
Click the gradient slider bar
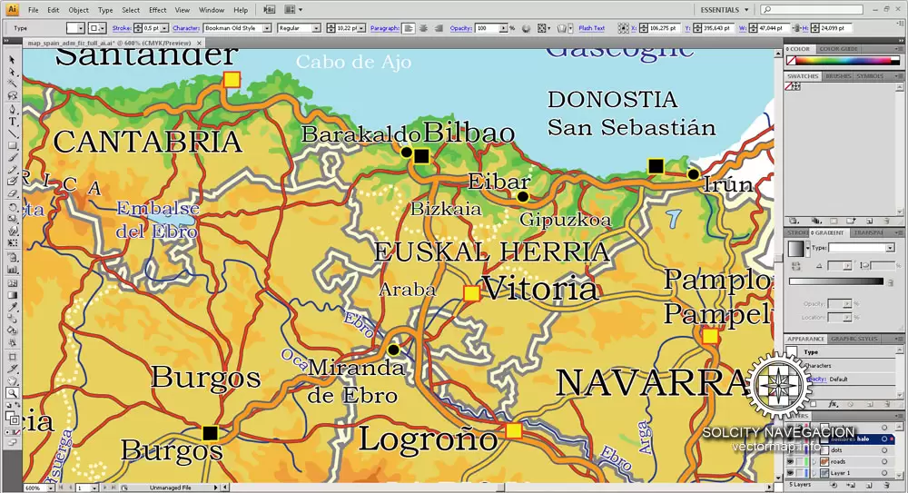pos(835,281)
